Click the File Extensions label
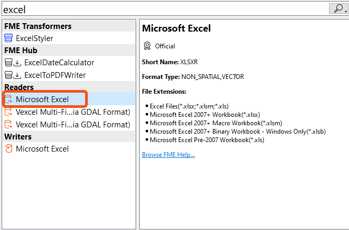This screenshot has height=230, width=349. tap(164, 92)
